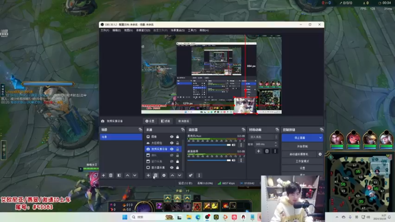The width and height of the screenshot is (395, 222).
Task: Open source properties gear in the Sources toolbar
Action: click(164, 175)
